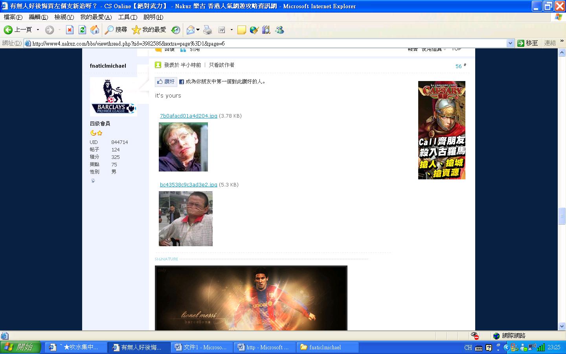Click the vertical scrollbar thumb
Screen dimensions: 566x354
(x=562, y=216)
